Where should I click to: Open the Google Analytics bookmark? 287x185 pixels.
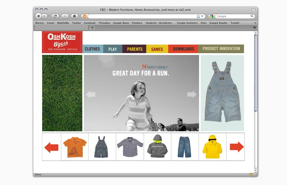point(187,23)
